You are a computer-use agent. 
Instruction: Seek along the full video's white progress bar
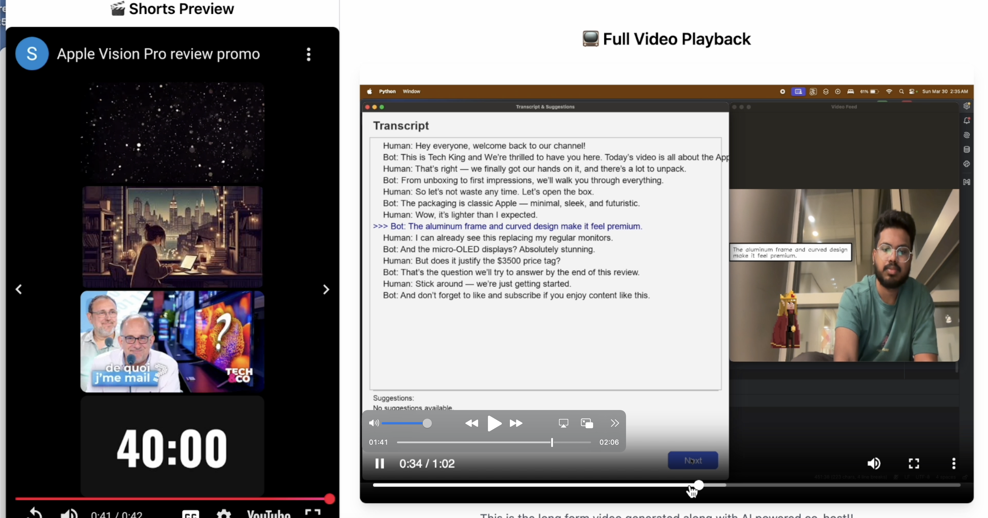[x=537, y=485]
